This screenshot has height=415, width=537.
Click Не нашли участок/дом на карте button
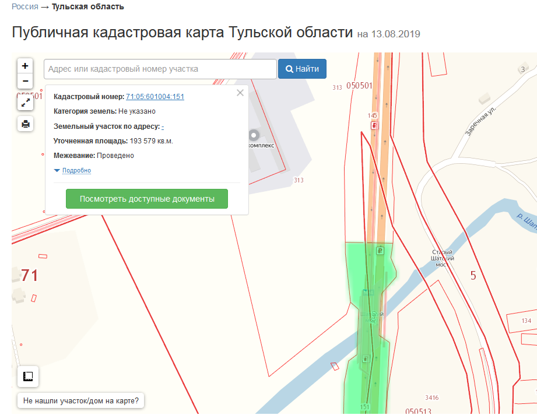point(81,401)
